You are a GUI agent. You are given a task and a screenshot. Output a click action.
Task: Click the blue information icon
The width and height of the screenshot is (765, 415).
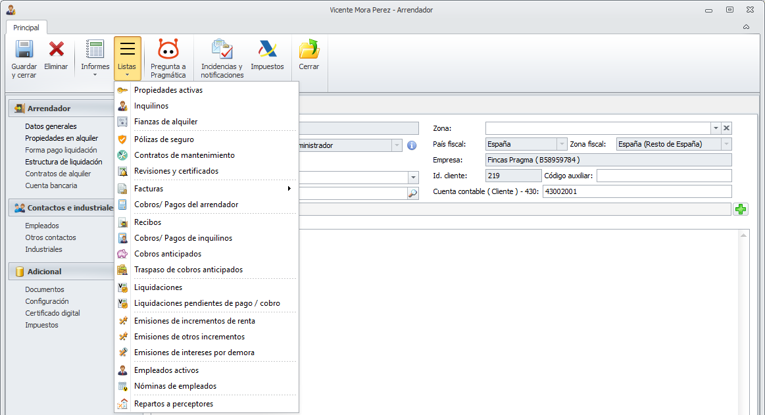[x=412, y=145]
